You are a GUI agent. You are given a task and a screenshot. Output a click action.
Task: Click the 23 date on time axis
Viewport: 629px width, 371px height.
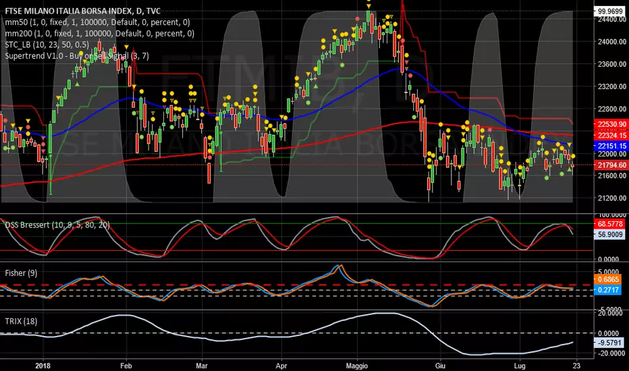pyautogui.click(x=576, y=366)
